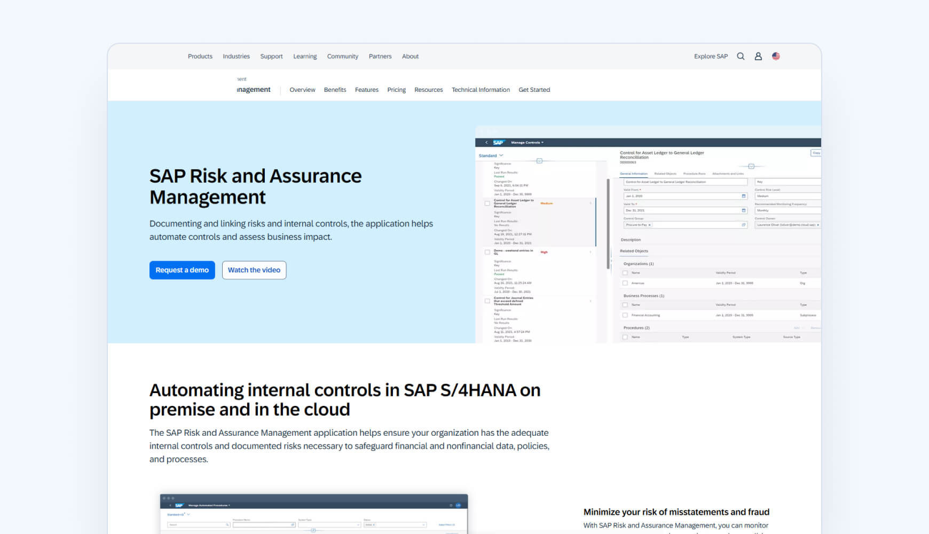Screen dimensions: 929x534
Task: Open Control Group value help icon
Action: 743,225
